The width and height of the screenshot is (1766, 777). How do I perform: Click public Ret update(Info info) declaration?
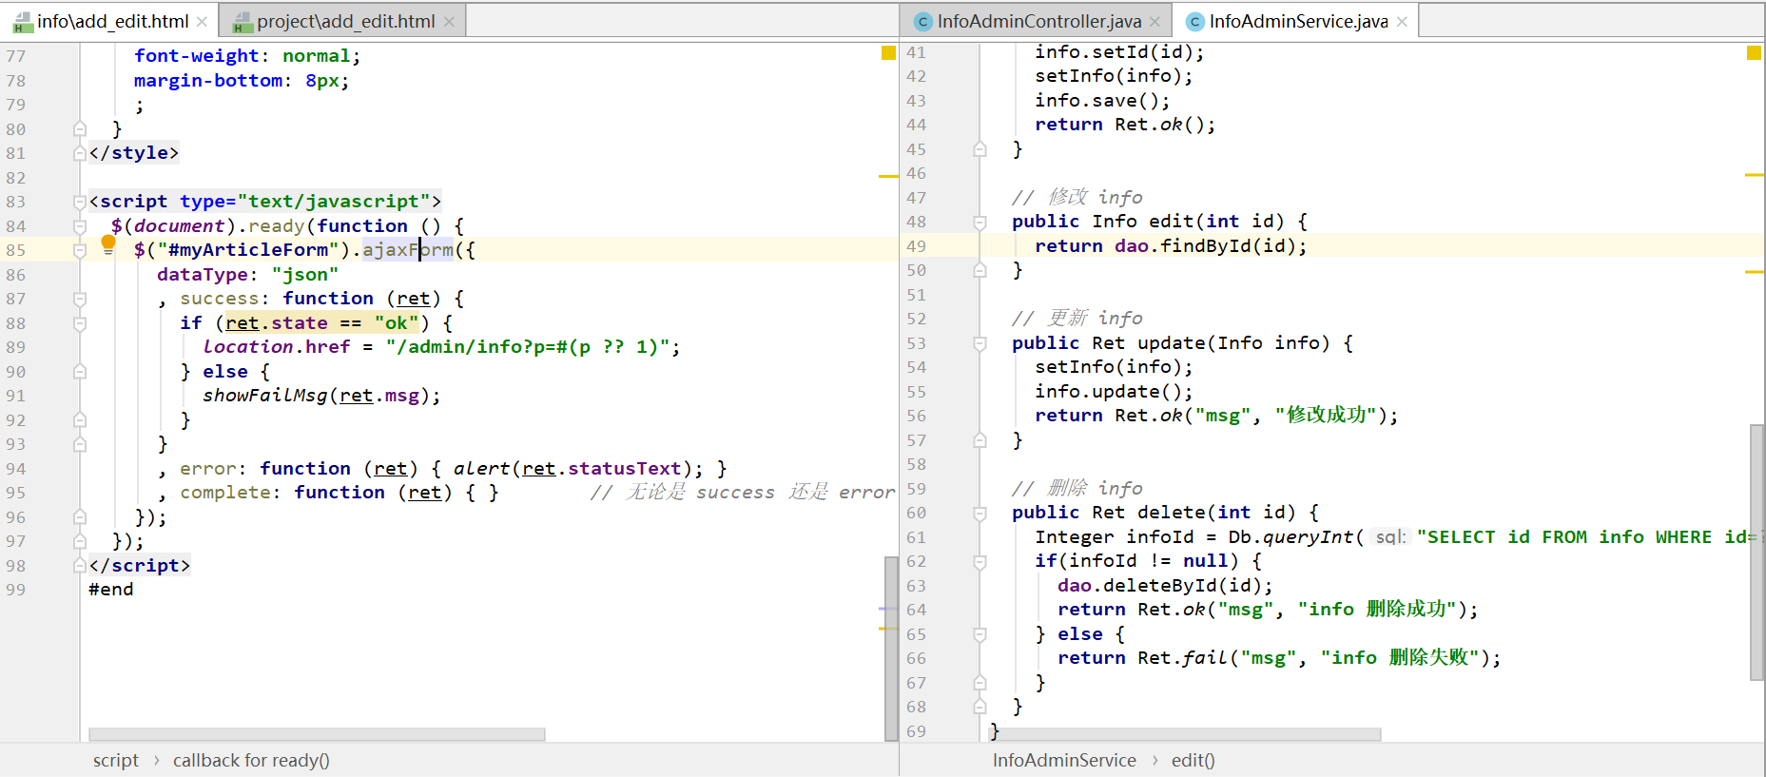point(1182,343)
